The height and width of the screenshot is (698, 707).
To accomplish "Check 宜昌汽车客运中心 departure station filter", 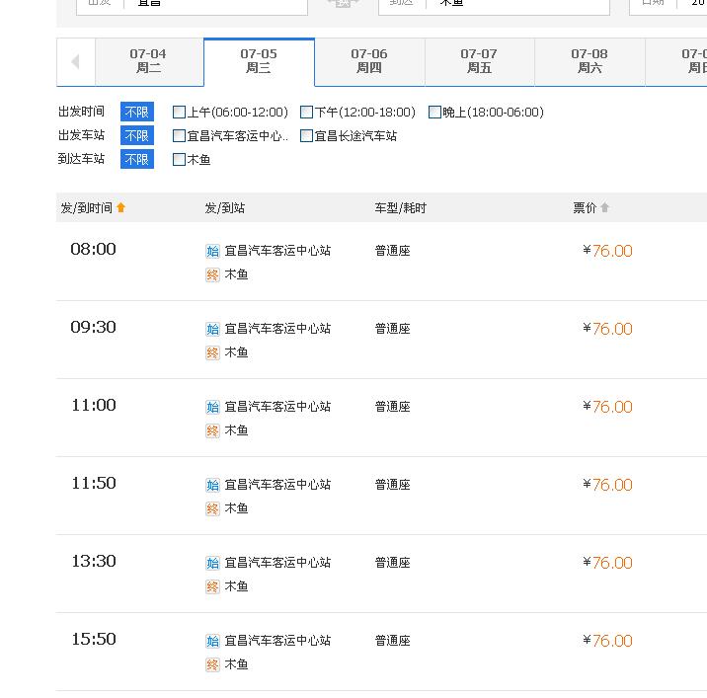I will [x=179, y=135].
